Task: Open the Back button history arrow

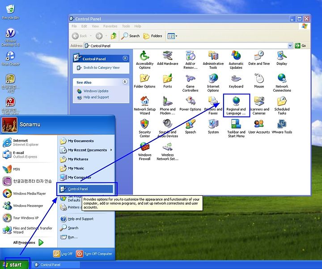Action: pos(90,36)
